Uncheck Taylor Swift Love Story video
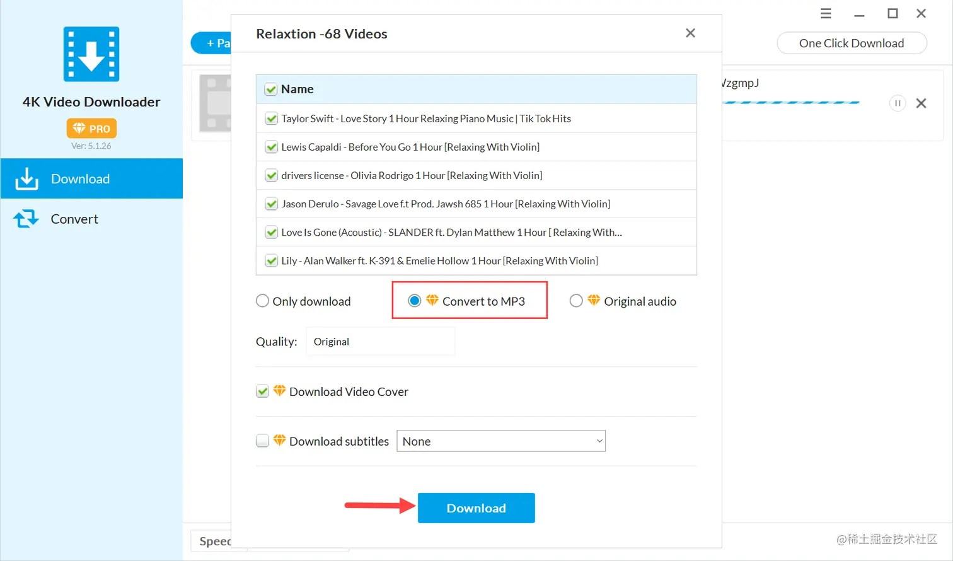Image resolution: width=953 pixels, height=561 pixels. 272,119
